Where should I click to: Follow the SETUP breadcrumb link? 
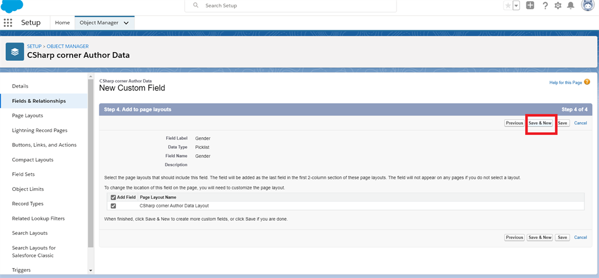click(x=34, y=46)
